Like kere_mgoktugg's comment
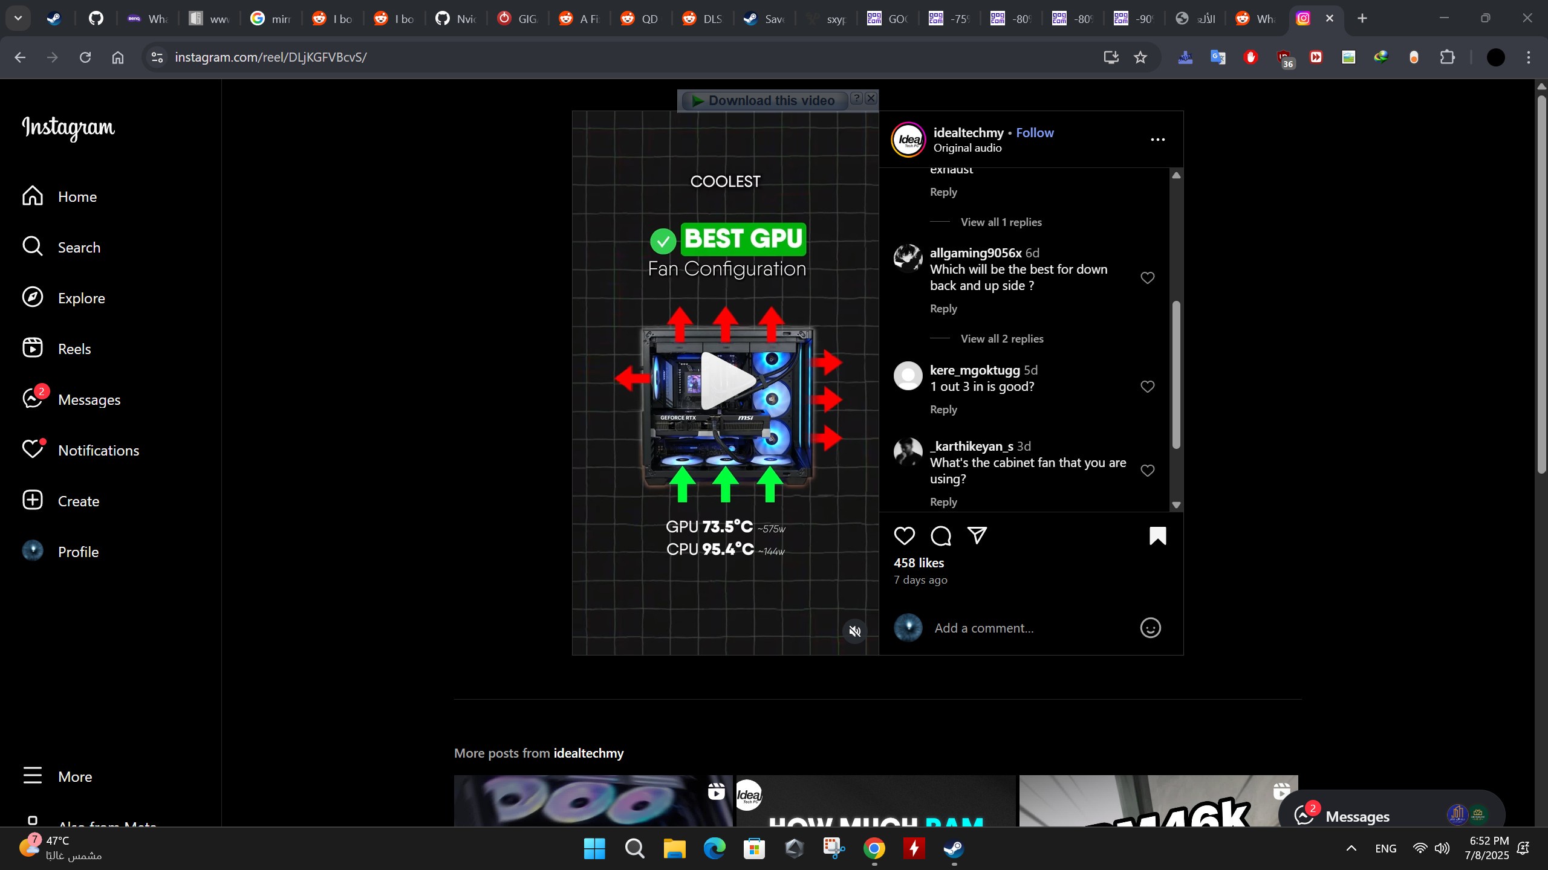1548x870 pixels. coord(1147,386)
